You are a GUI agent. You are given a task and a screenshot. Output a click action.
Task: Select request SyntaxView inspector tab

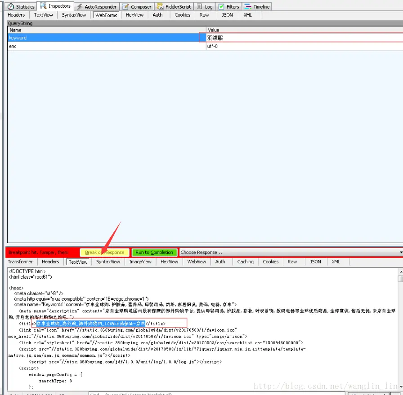pyautogui.click(x=74, y=15)
